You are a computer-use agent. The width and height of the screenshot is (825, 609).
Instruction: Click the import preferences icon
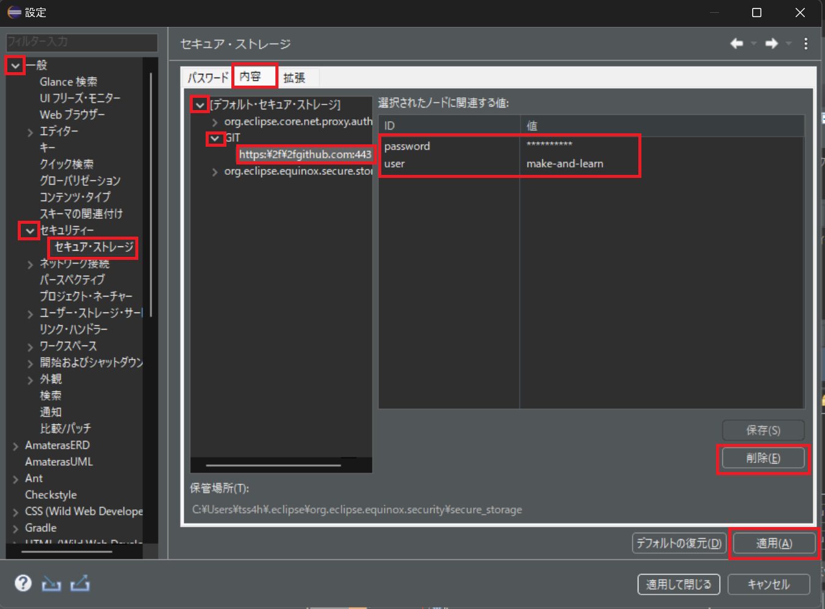coord(51,583)
